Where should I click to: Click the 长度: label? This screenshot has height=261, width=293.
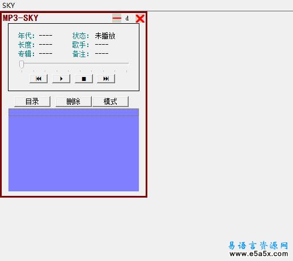click(27, 45)
